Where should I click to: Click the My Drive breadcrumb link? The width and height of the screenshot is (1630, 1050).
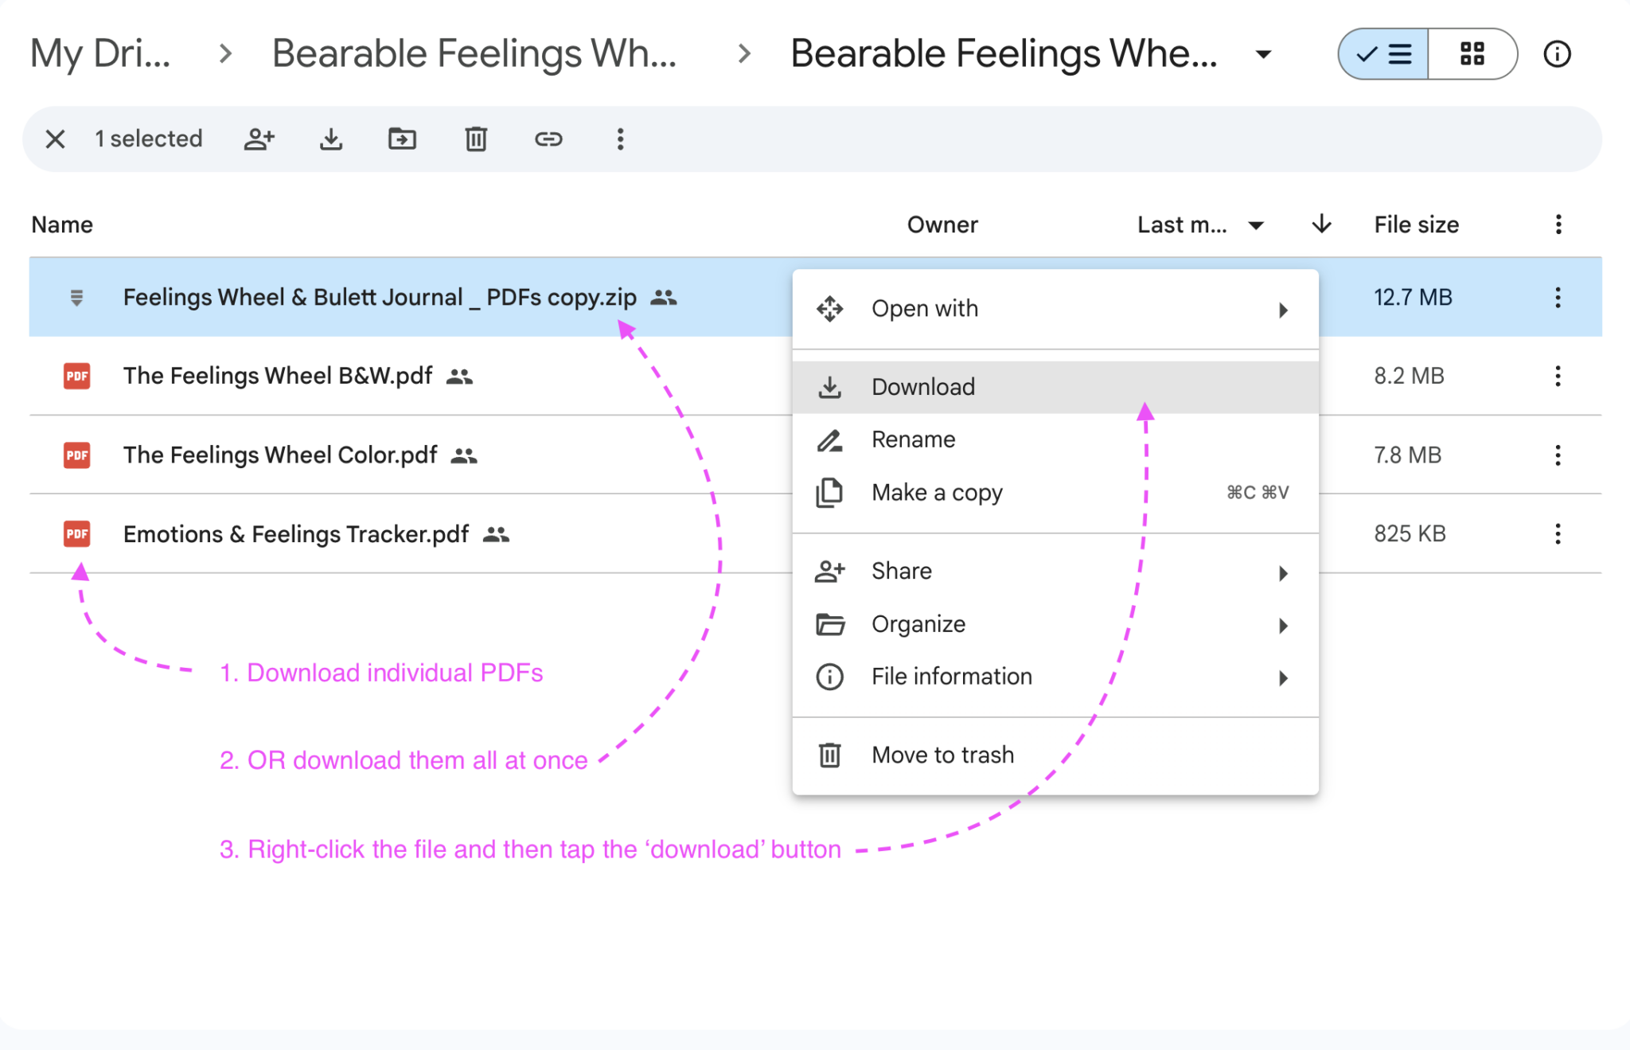coord(99,53)
